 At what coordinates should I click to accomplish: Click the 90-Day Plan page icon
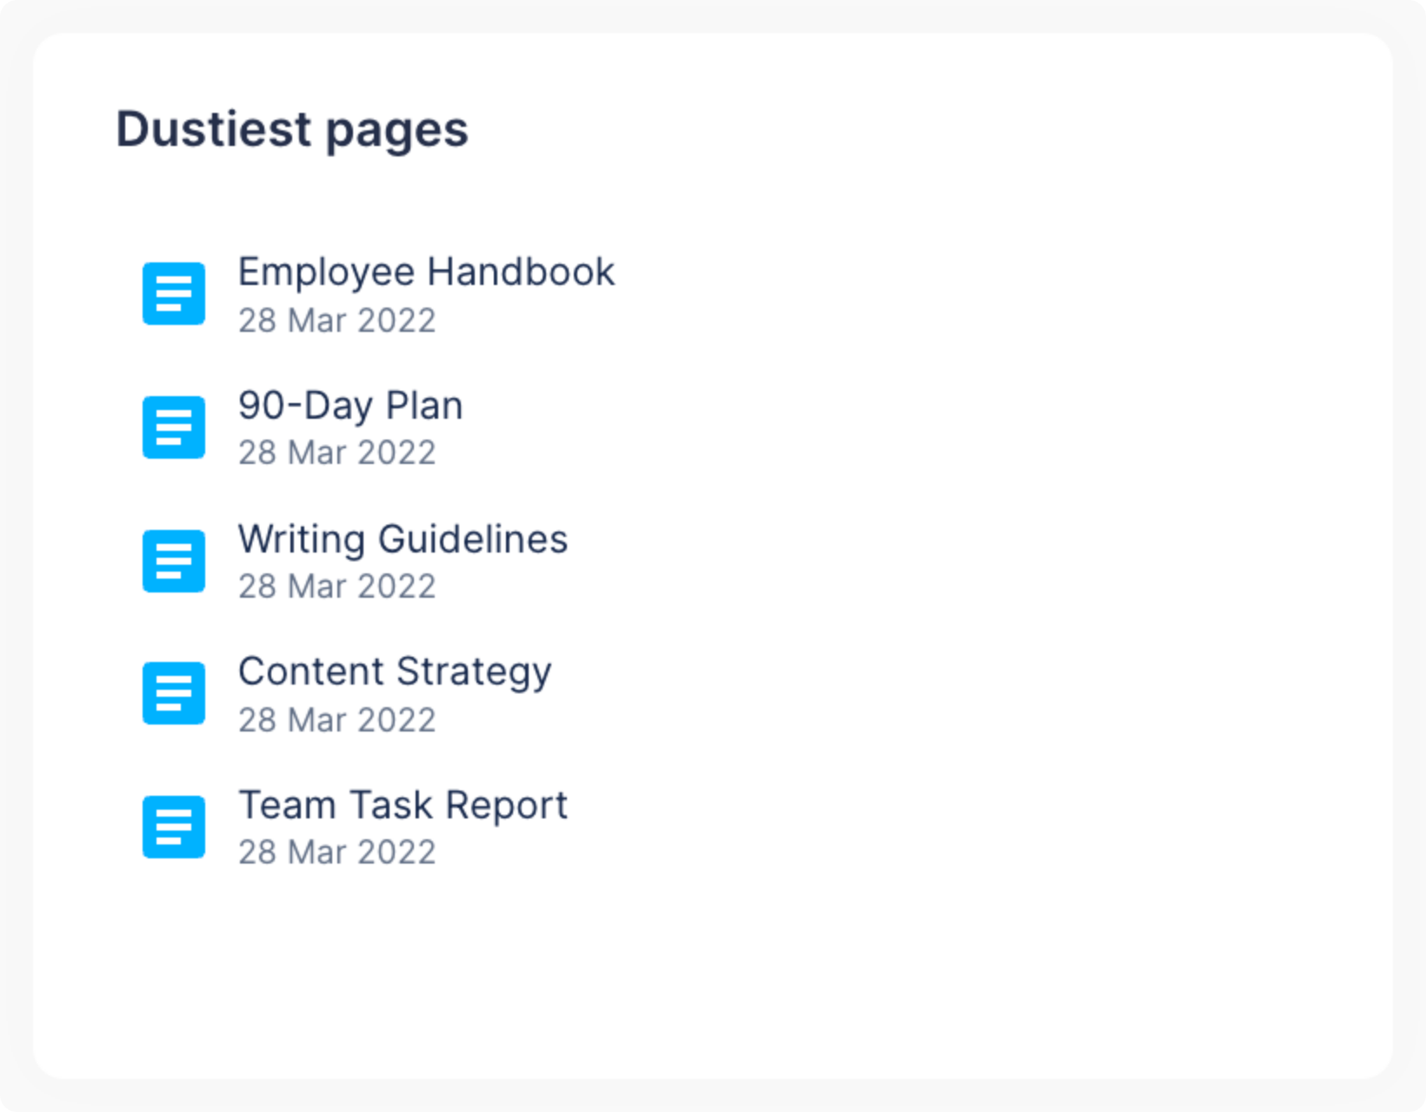coord(173,427)
